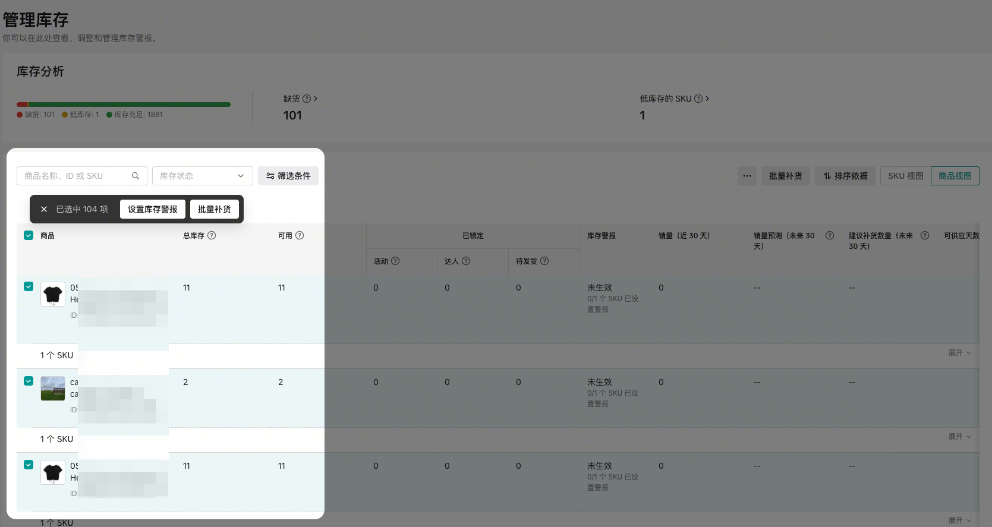Open help icon next to 可用

point(300,235)
